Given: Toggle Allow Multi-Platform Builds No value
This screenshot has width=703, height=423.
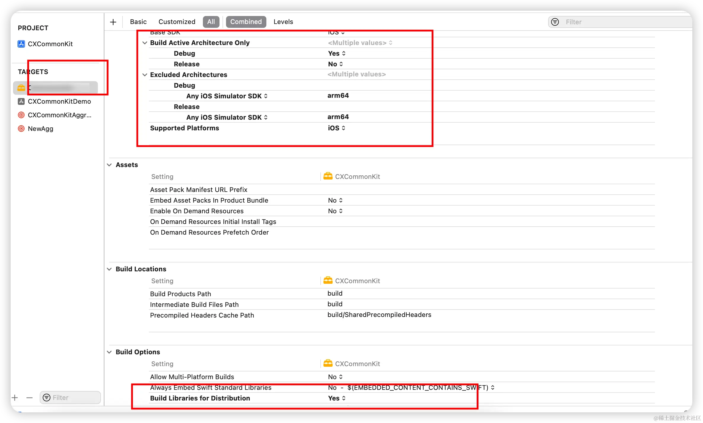Looking at the screenshot, I should (335, 377).
